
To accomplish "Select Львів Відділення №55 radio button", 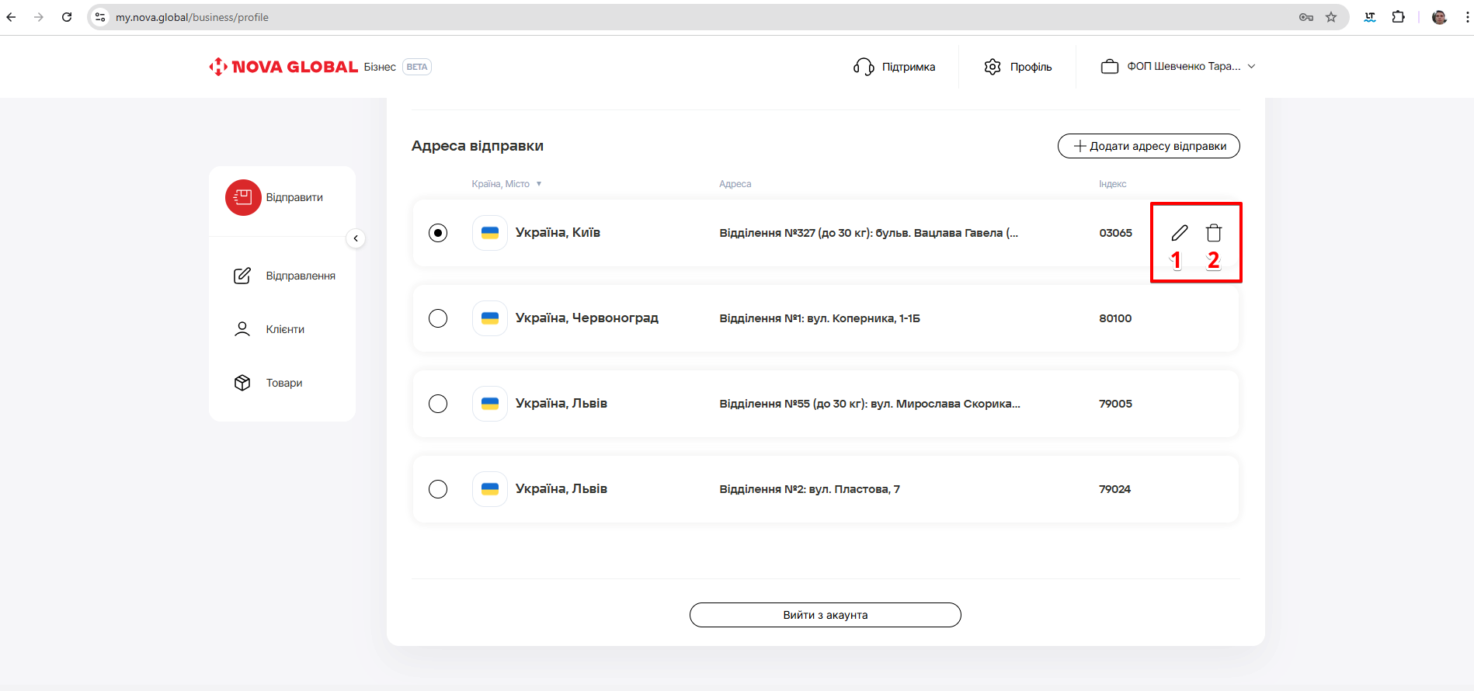I will 438,404.
